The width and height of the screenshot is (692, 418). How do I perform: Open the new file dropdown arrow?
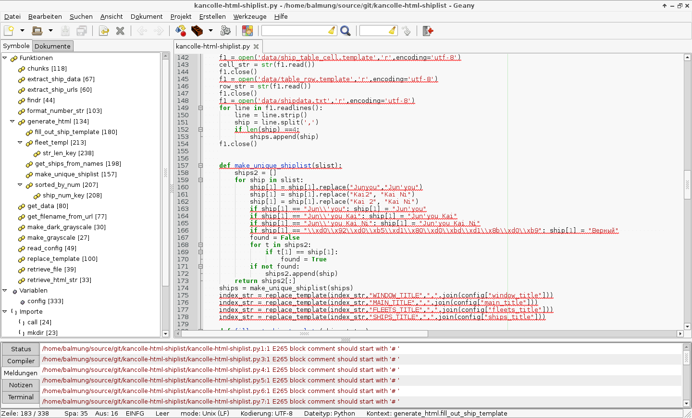(x=22, y=31)
